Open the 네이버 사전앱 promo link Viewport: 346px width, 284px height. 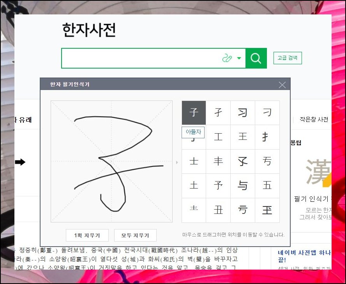point(304,256)
